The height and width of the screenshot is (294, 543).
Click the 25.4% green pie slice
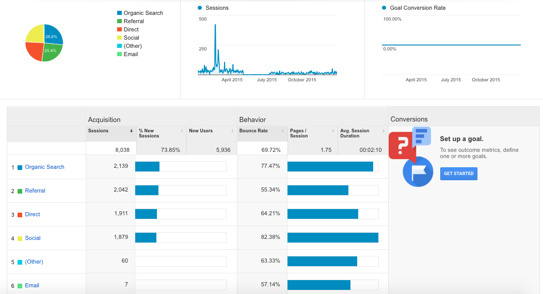[52, 53]
